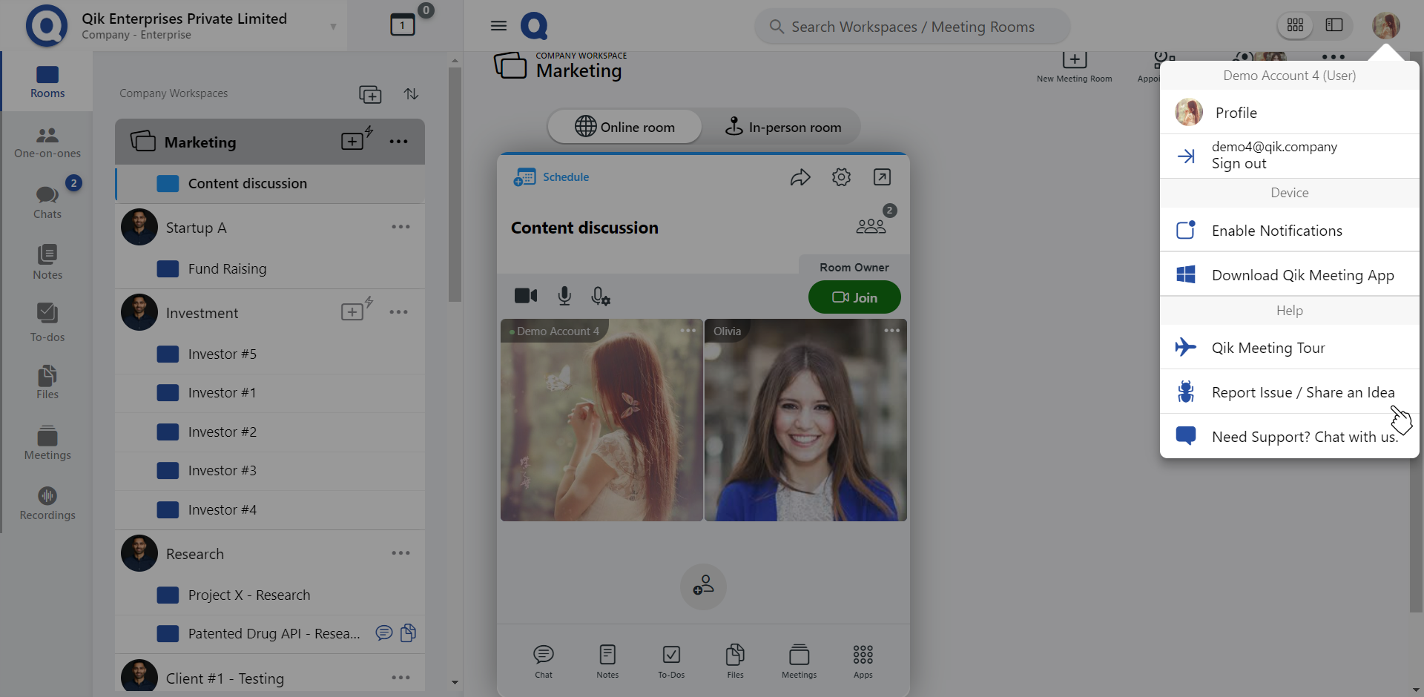
Task: Open Marketing workspace three-dot options
Action: [398, 142]
